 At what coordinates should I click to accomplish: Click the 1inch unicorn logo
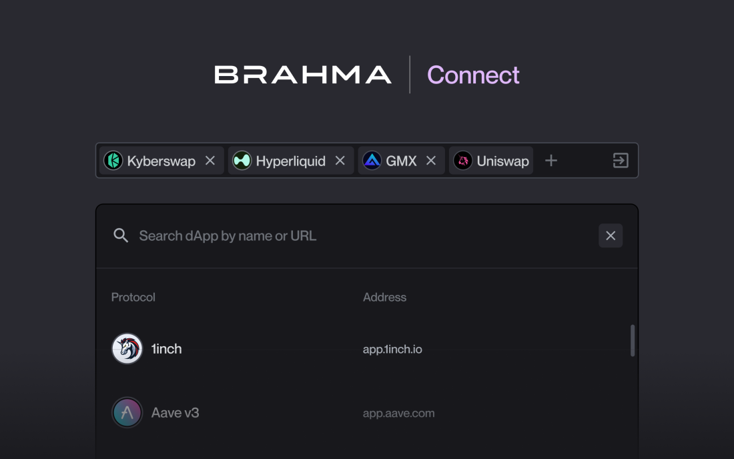point(127,348)
